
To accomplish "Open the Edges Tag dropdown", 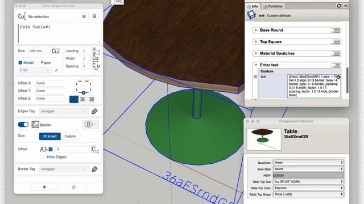I will [64, 111].
